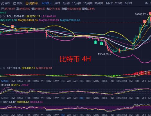Screen dimensions: 151x116
Task: Switch chart to 30分钟 timeframe
Action: click(x=99, y=3)
